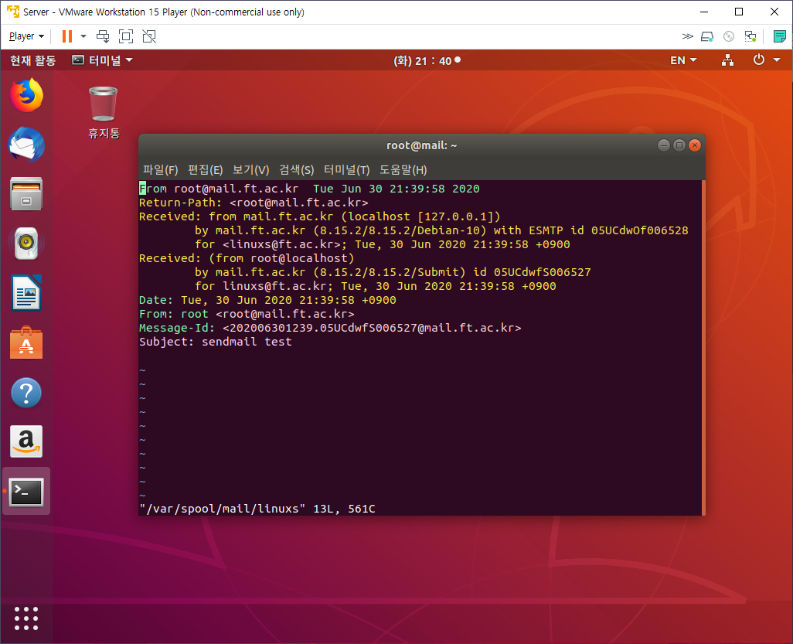Image resolution: width=793 pixels, height=644 pixels.
Task: Enter VMware full screen mode
Action: tap(126, 36)
